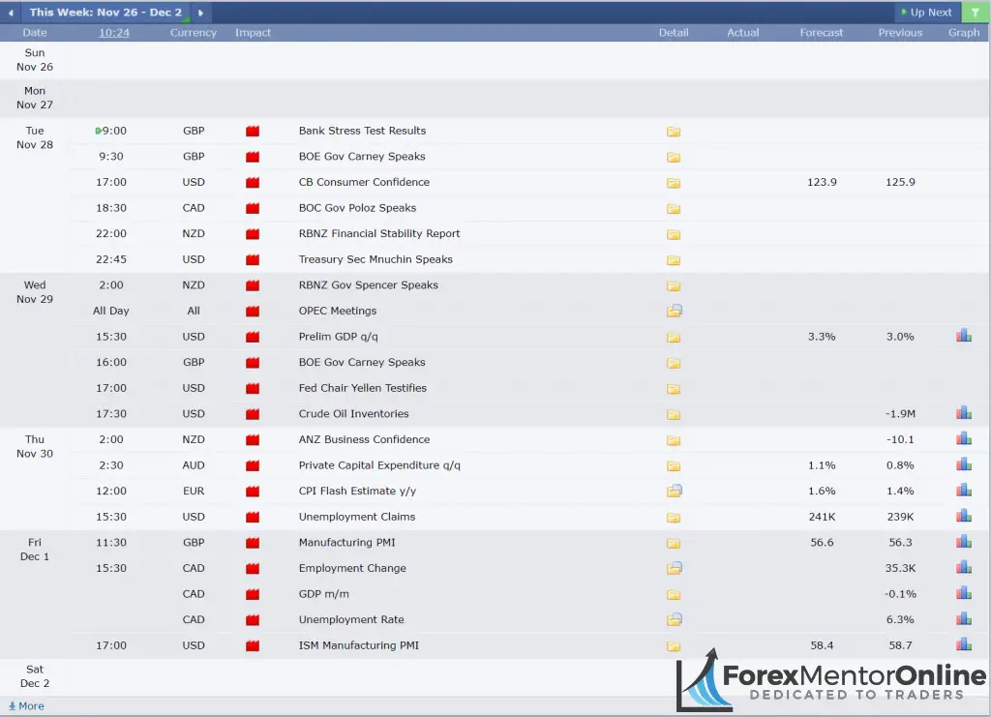This screenshot has width=991, height=717.
Task: Click the Impact column header
Action: (x=253, y=33)
